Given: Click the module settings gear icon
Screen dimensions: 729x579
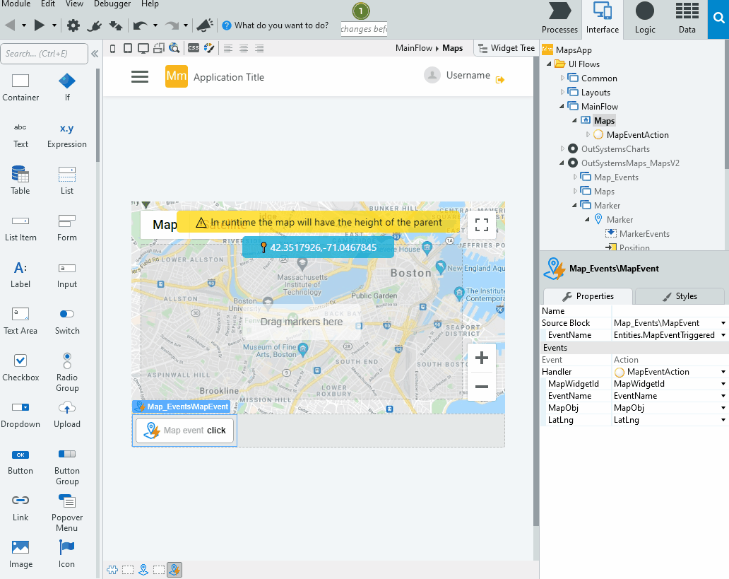Looking at the screenshot, I should click(x=73, y=25).
